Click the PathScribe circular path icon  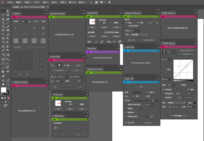pos(56,128)
